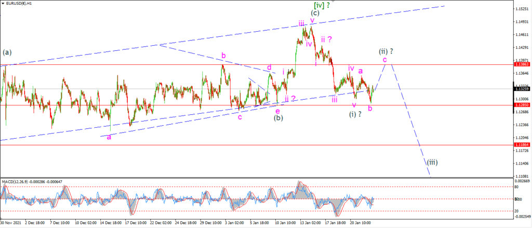Select the 1.12850 red price level tag
This screenshot has height=228, width=532.
tap(522, 105)
